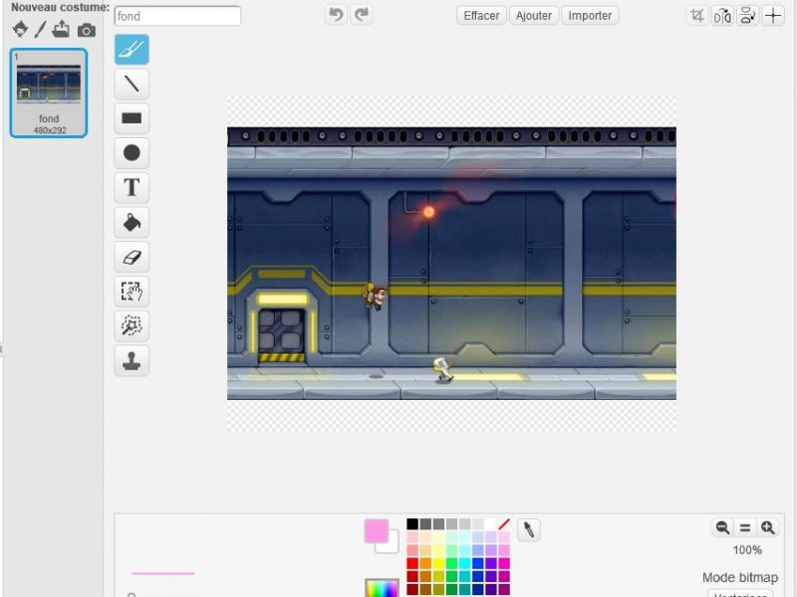Redo the last undone action

(x=362, y=15)
